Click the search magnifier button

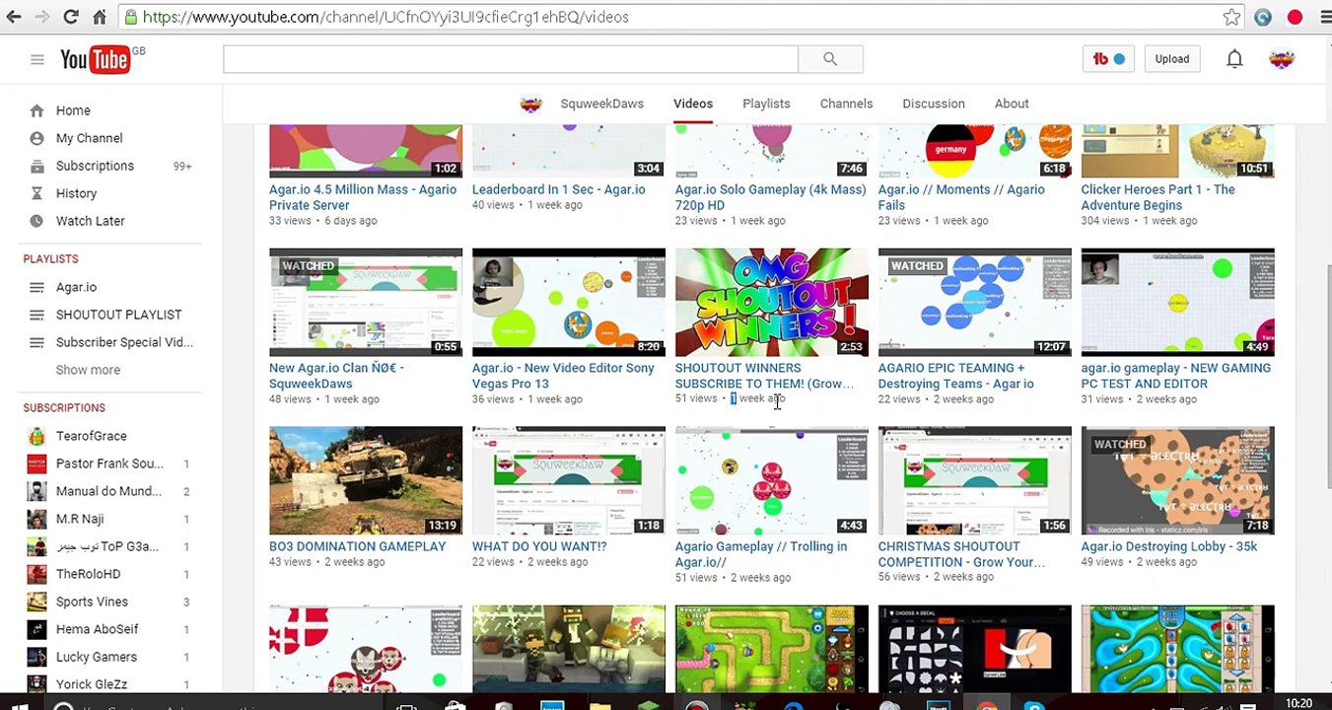point(830,59)
